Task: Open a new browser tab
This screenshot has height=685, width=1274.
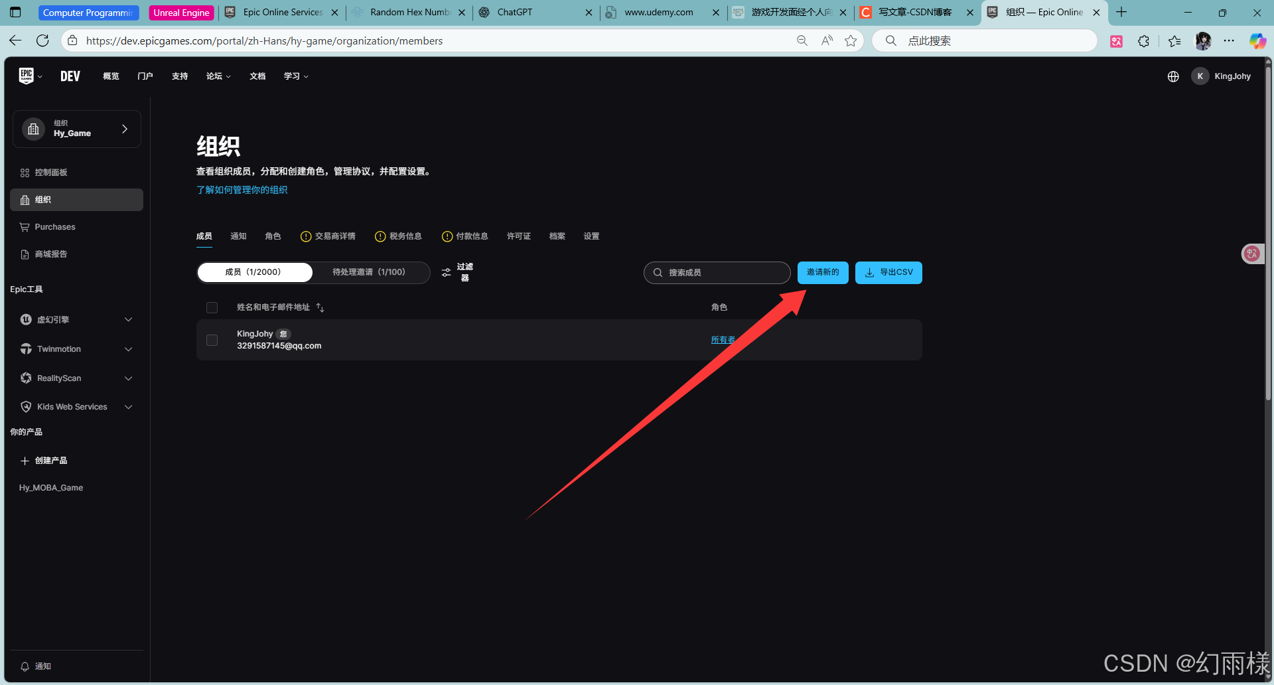Action: click(1121, 12)
